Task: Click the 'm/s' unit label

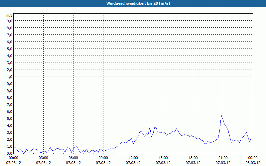Action: [9, 15]
